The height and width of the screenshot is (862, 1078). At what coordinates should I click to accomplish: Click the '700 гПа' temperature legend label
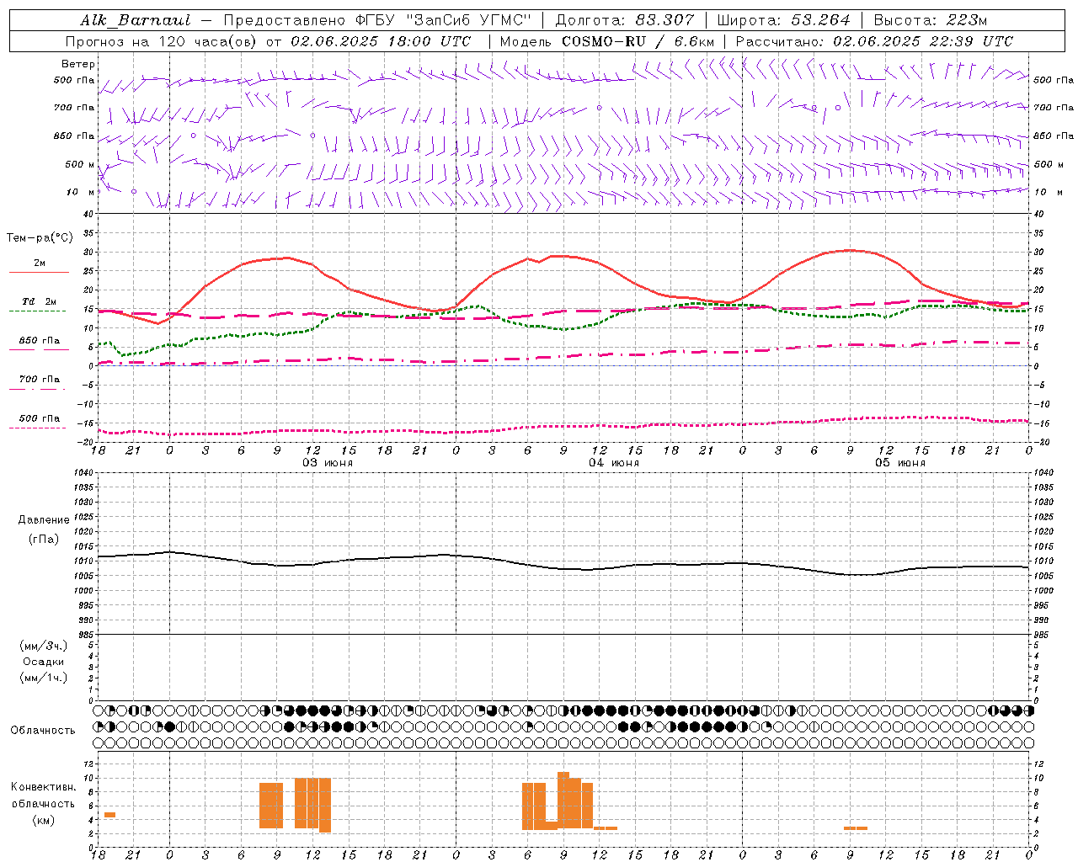pyautogui.click(x=40, y=380)
